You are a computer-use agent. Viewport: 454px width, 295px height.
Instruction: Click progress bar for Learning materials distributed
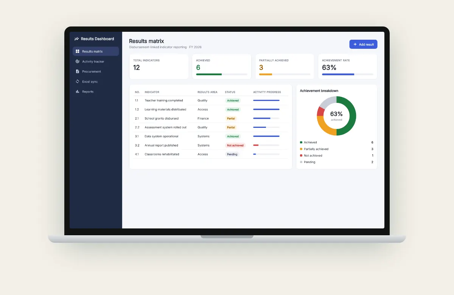[x=266, y=109]
